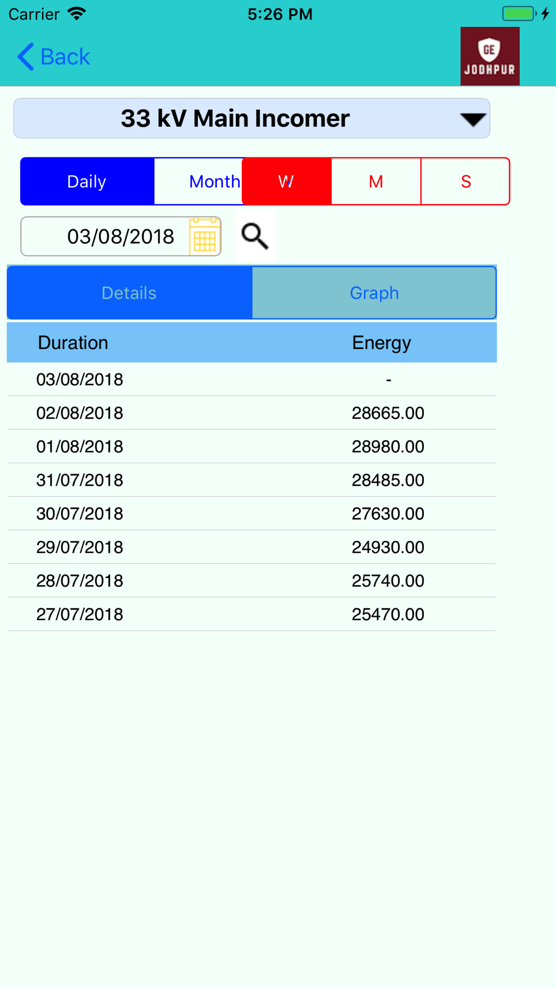The image size is (556, 988).
Task: Tap the Wi-Fi status icon
Action: point(77,13)
